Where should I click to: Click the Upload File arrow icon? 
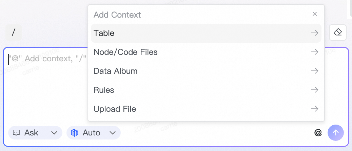314,109
